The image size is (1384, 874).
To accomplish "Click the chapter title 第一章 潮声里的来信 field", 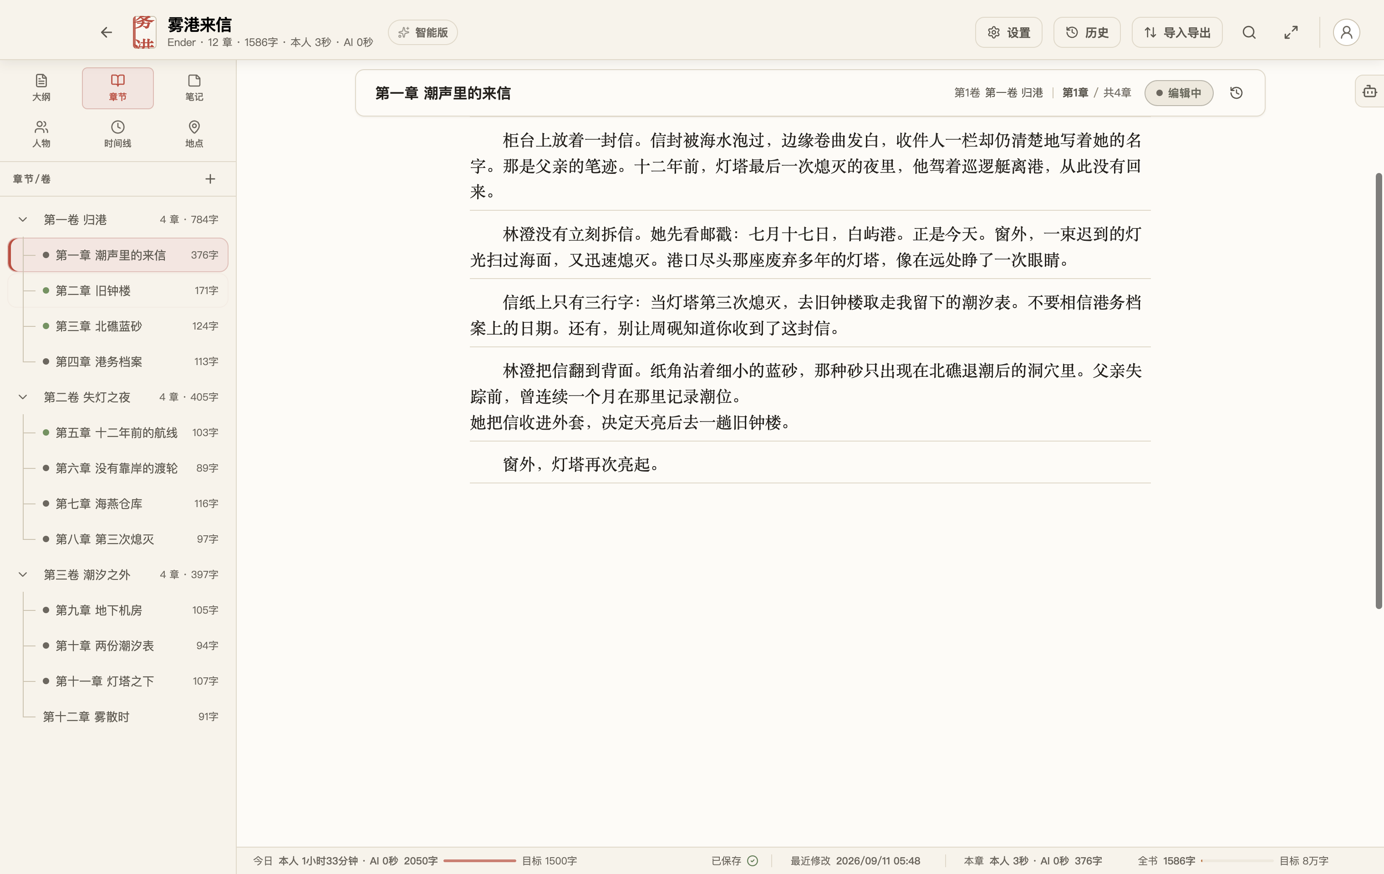I will pos(443,93).
